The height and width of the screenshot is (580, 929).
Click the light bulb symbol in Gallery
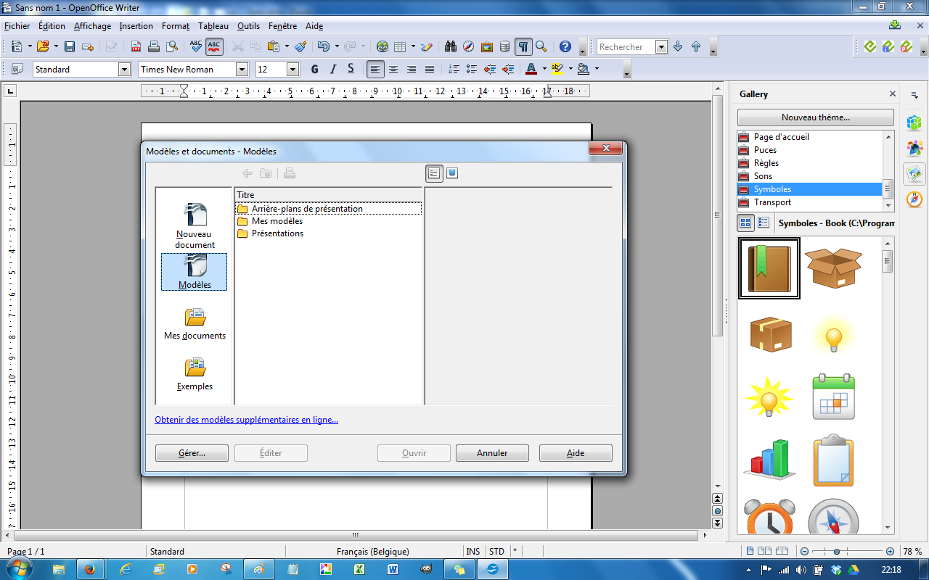(x=834, y=336)
